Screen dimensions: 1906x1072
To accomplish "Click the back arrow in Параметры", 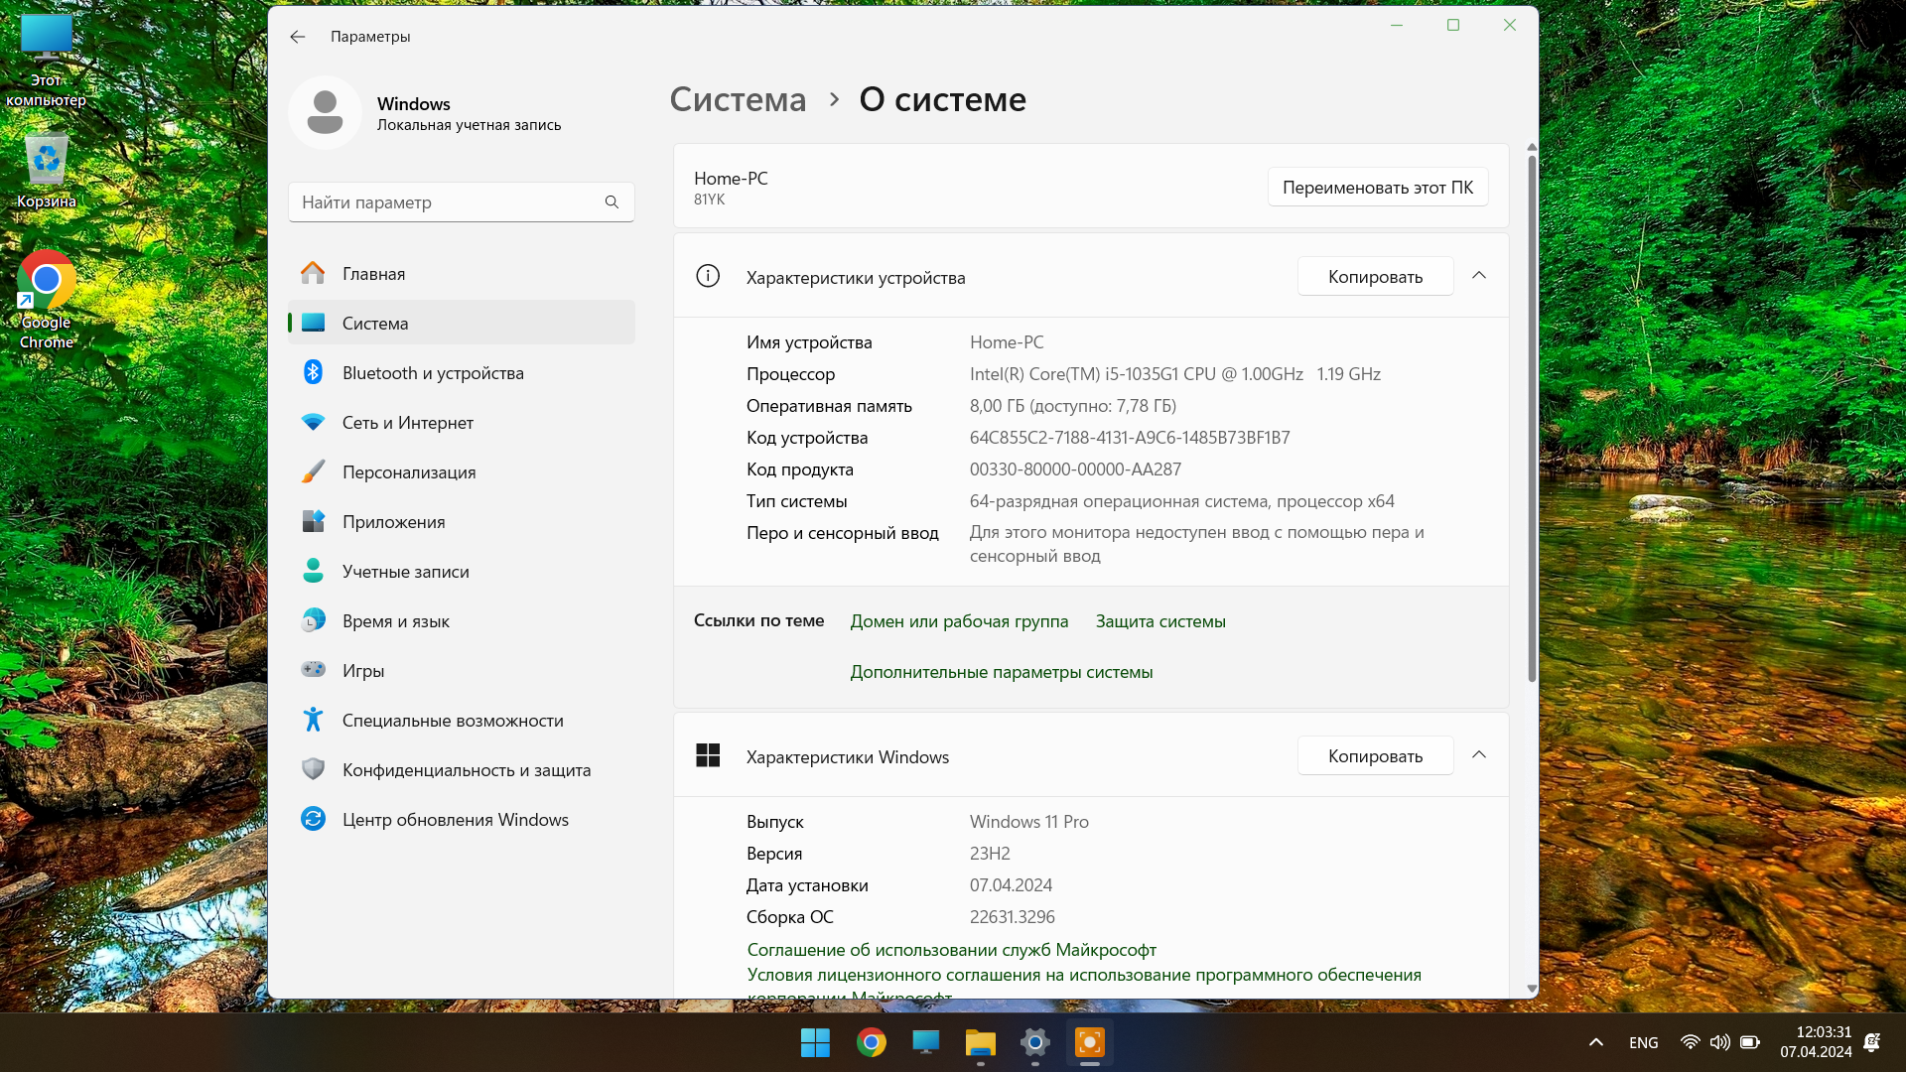I will click(x=297, y=37).
